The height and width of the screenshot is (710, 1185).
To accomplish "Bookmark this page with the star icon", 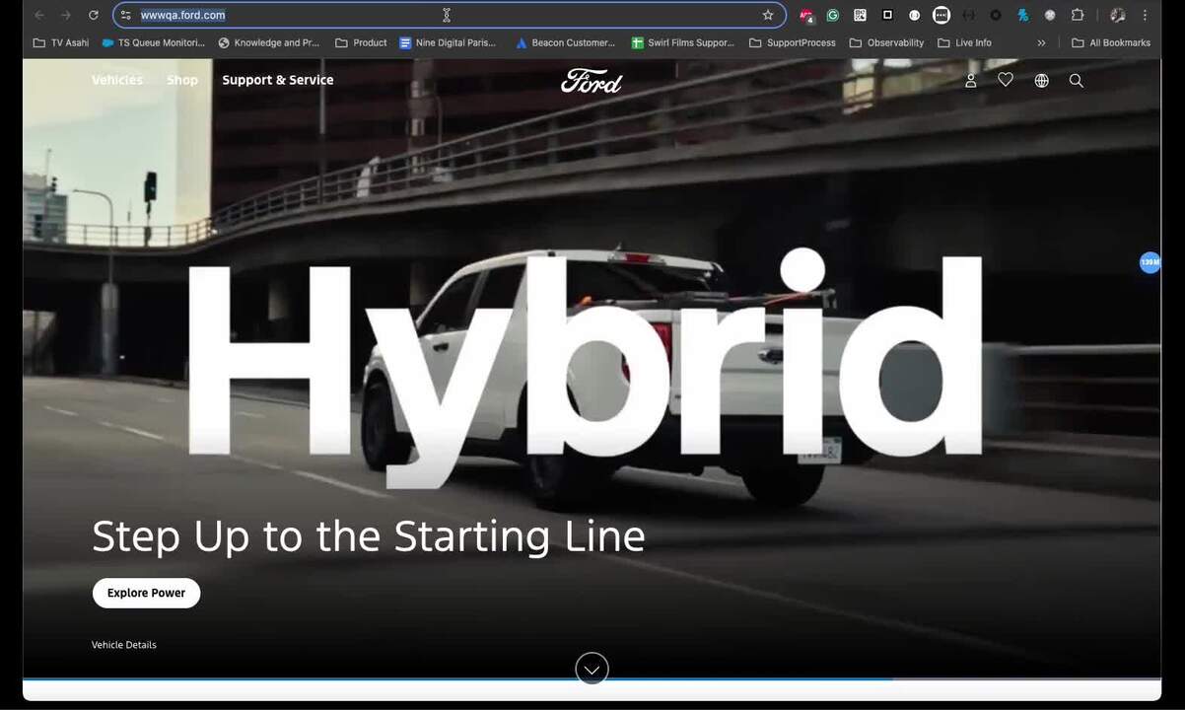I will click(768, 15).
